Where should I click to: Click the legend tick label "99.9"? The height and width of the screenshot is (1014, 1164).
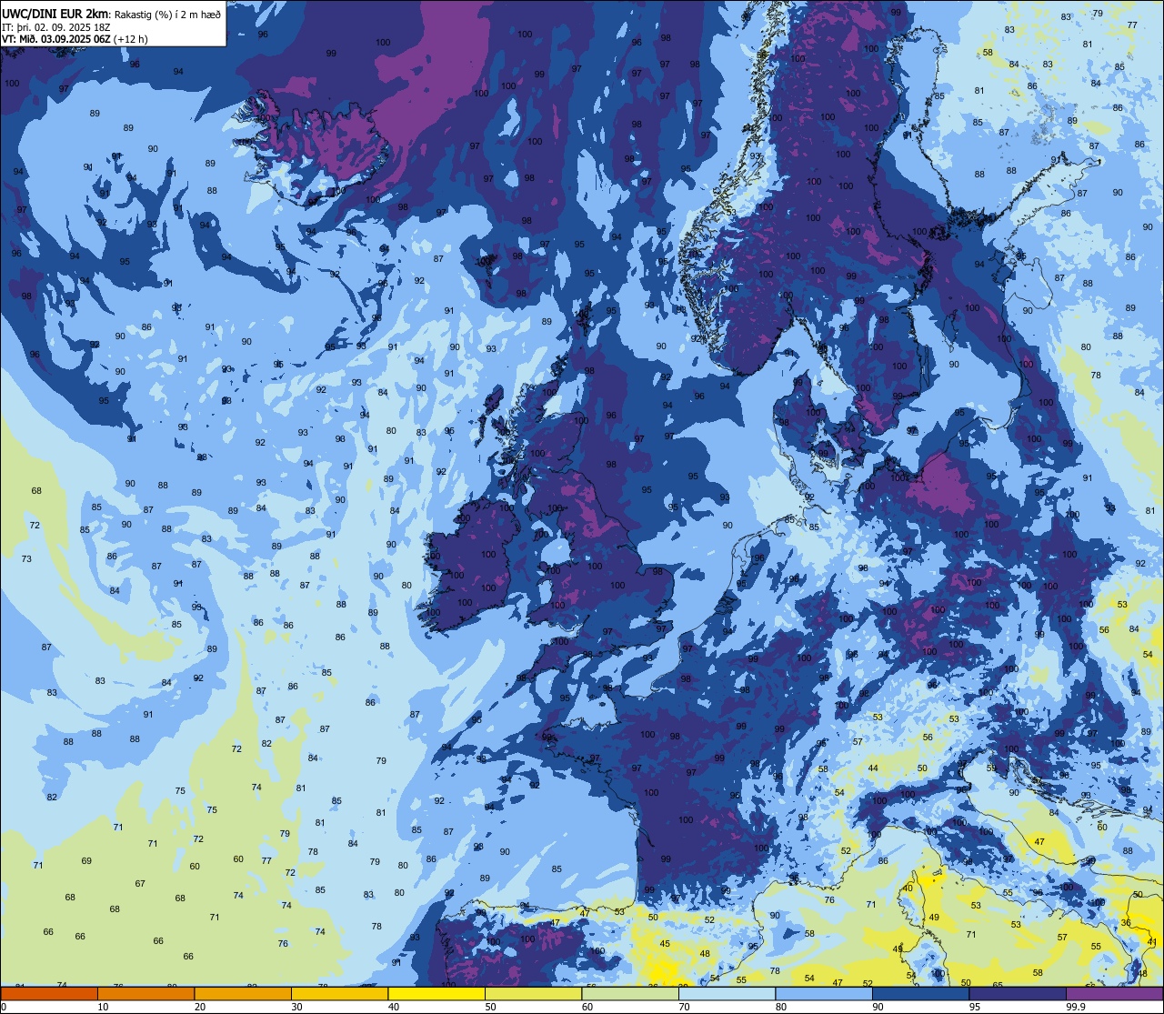1076,1007
